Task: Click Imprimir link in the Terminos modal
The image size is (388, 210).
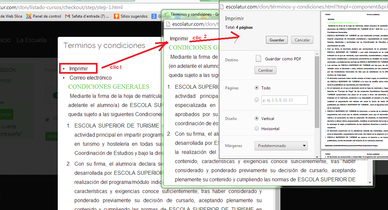Action: click(x=78, y=68)
